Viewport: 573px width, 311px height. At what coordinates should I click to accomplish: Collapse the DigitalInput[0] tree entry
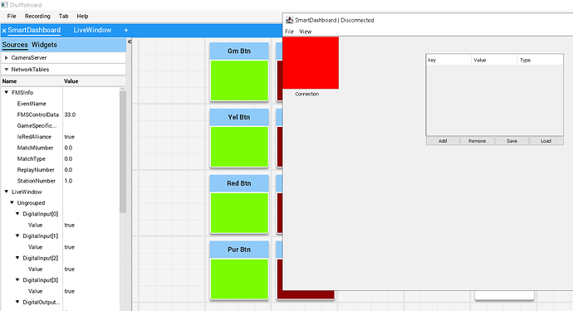click(17, 214)
